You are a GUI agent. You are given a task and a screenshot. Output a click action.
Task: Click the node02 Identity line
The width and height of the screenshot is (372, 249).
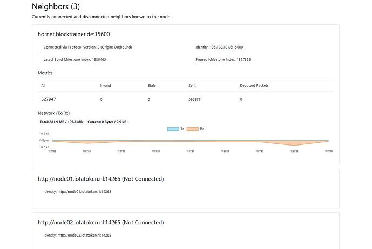point(77,236)
